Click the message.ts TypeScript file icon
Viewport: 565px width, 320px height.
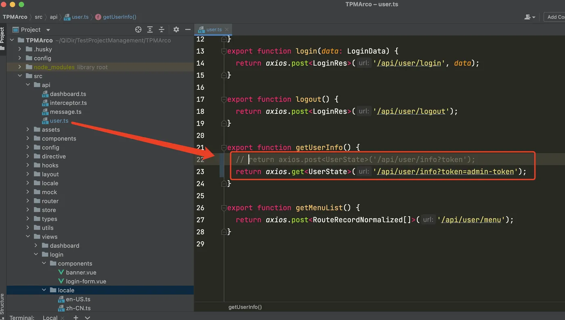(x=45, y=112)
